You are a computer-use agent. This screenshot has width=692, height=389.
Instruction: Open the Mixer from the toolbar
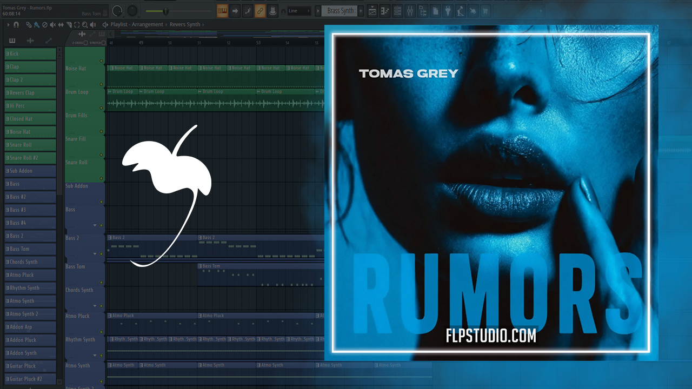(x=410, y=11)
